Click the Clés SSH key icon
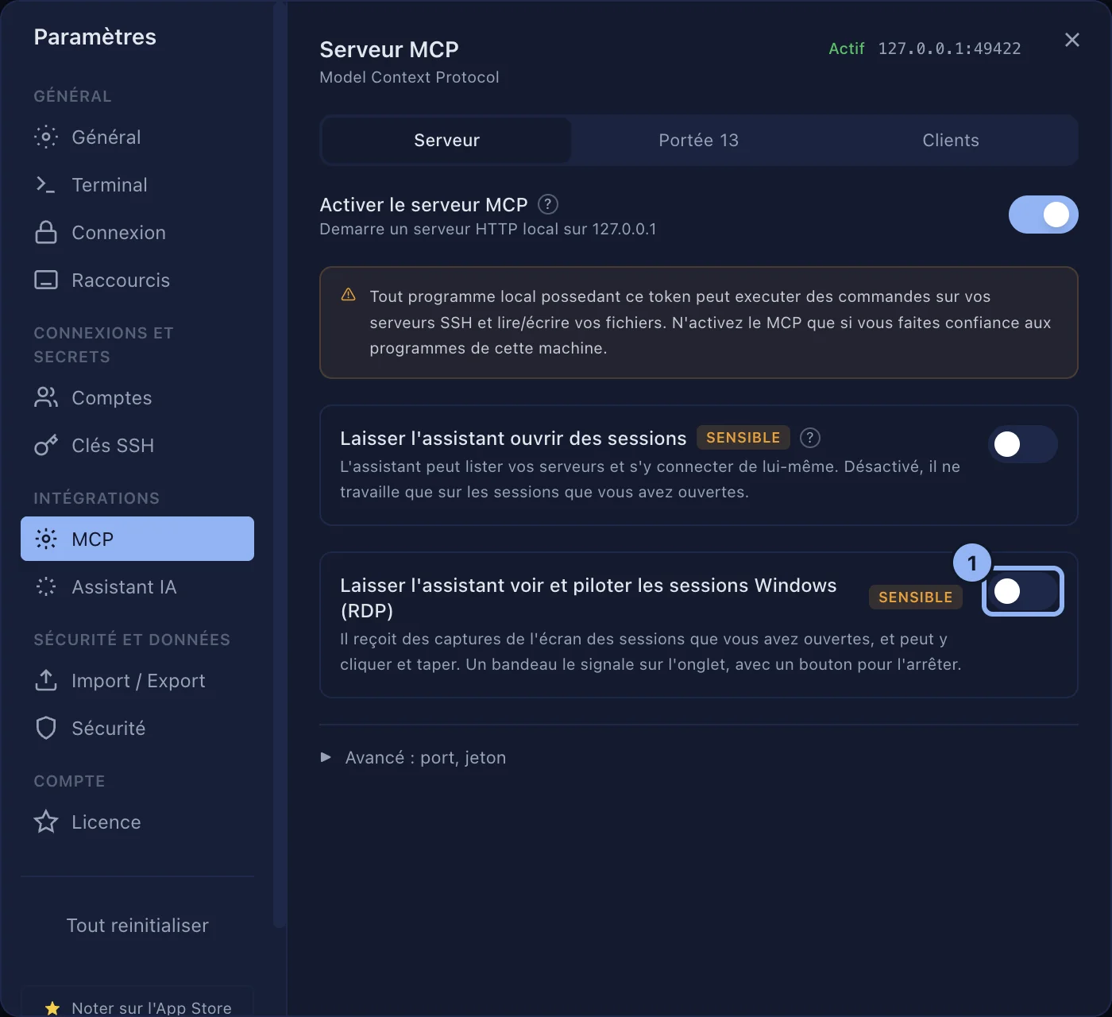This screenshot has height=1017, width=1112. point(46,445)
